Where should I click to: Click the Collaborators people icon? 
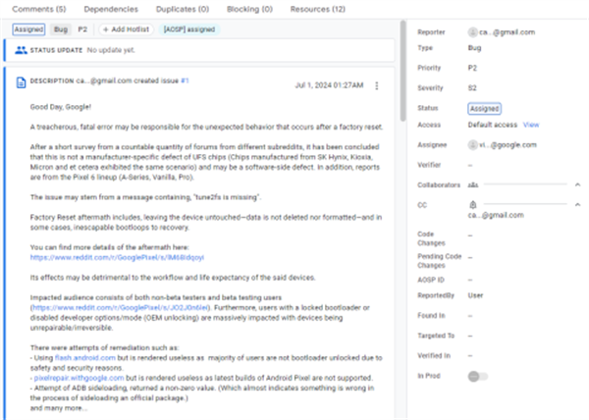(473, 185)
